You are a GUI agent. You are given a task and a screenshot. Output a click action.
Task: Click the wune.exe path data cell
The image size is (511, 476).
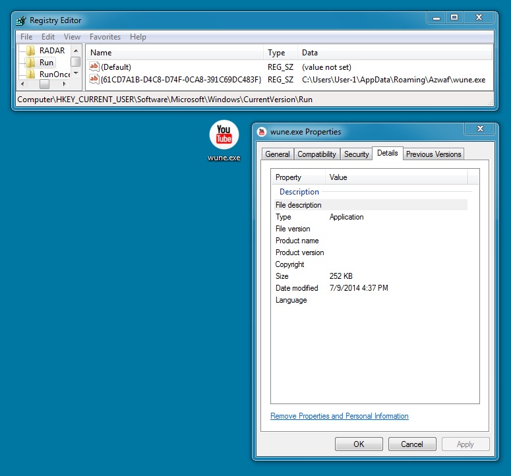(x=394, y=80)
